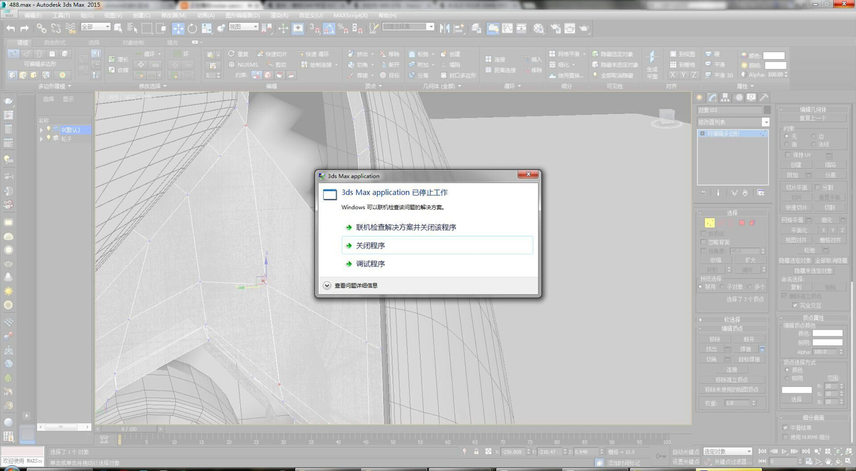Click the Weight value input field
Image resolution: width=856 pixels, height=471 pixels.
pyautogui.click(x=737, y=403)
